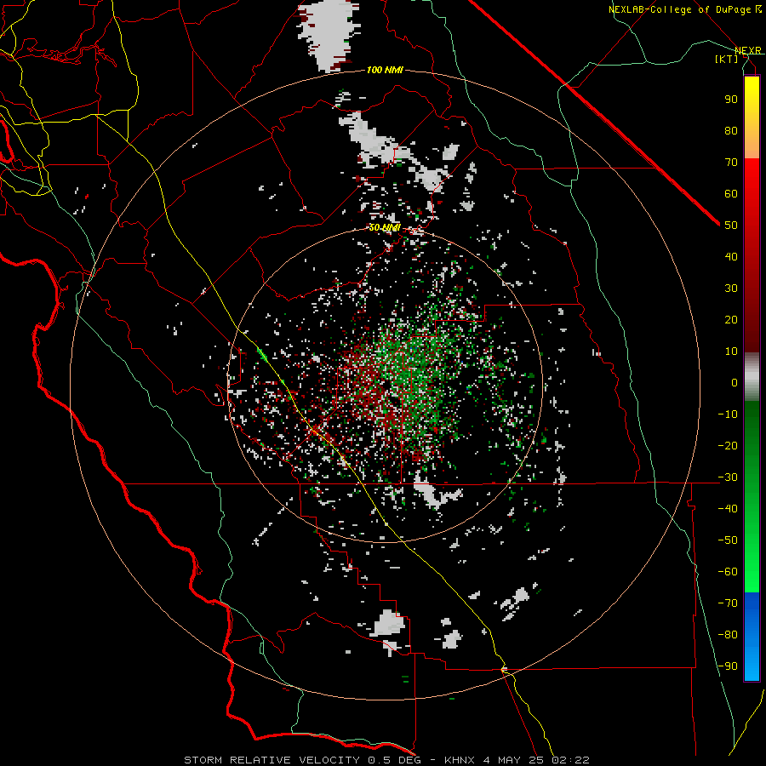Pick the positive 50 scale value
Image resolution: width=766 pixels, height=766 pixels.
tap(731, 226)
